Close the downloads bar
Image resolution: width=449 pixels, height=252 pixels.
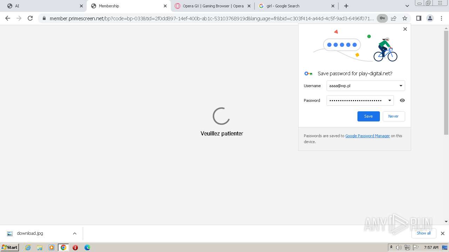click(442, 233)
